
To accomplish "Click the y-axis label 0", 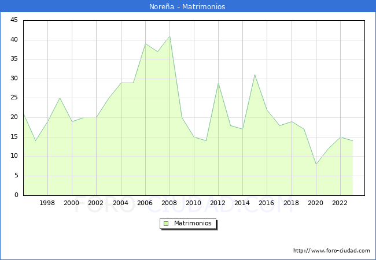I will click(x=16, y=195).
